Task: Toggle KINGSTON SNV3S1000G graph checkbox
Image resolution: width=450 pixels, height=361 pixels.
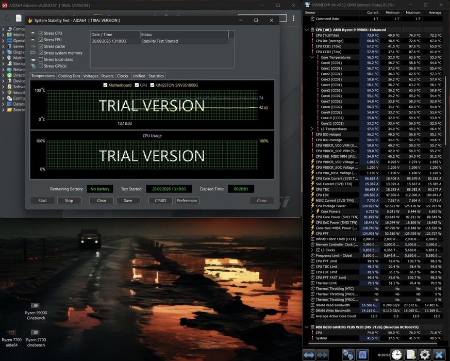Action: 152,85
